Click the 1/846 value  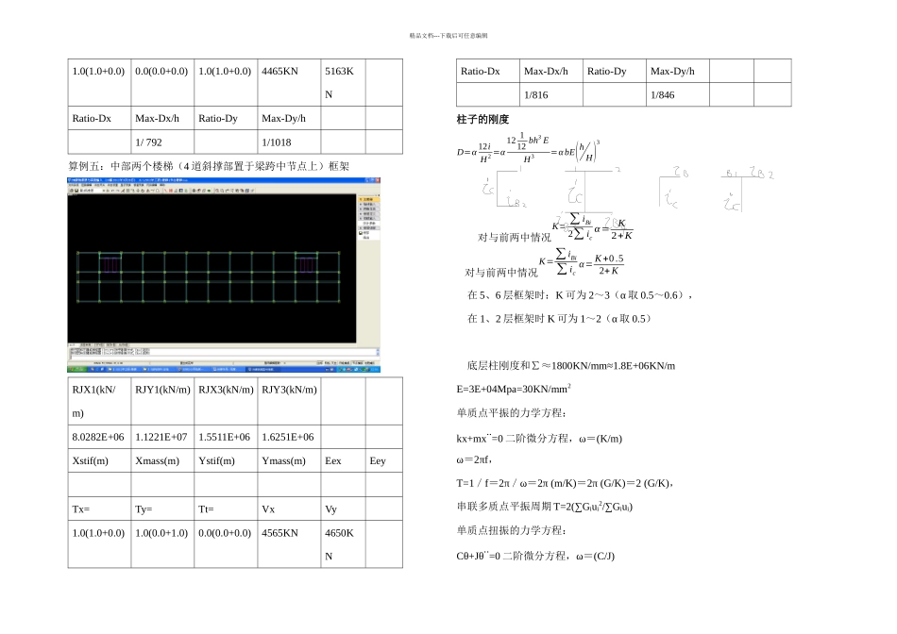tap(663, 95)
